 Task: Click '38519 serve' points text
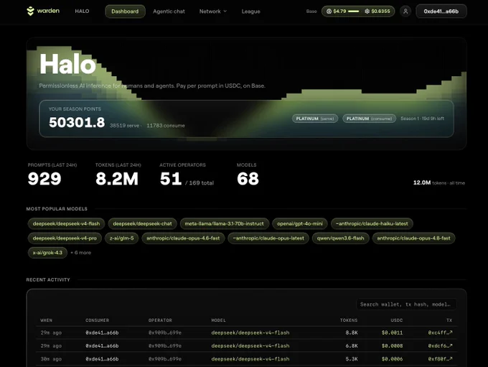[124, 126]
